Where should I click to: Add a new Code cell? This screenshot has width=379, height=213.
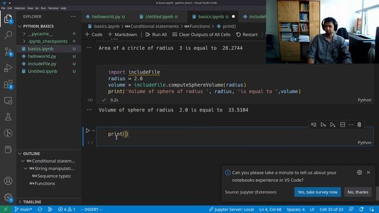coord(94,34)
